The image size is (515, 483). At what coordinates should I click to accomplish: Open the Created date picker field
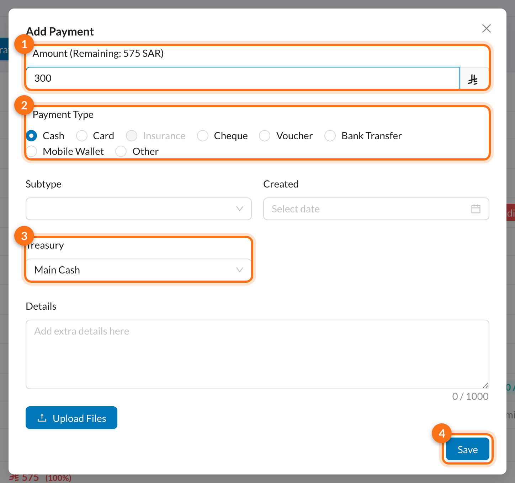(x=376, y=209)
